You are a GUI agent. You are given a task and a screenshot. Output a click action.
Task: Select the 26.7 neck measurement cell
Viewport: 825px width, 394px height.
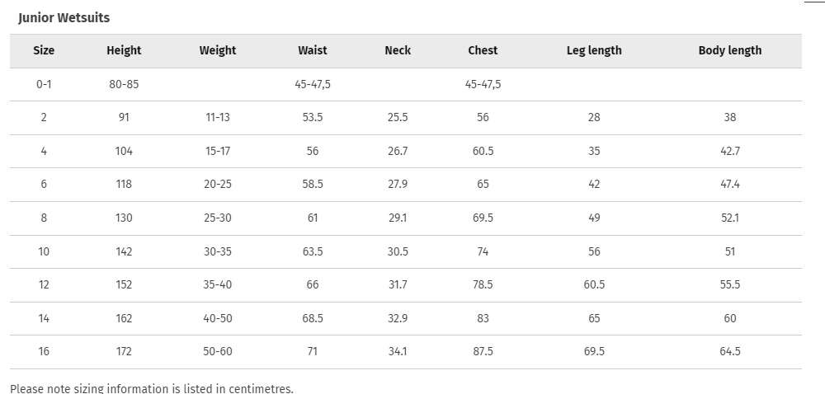tap(398, 151)
